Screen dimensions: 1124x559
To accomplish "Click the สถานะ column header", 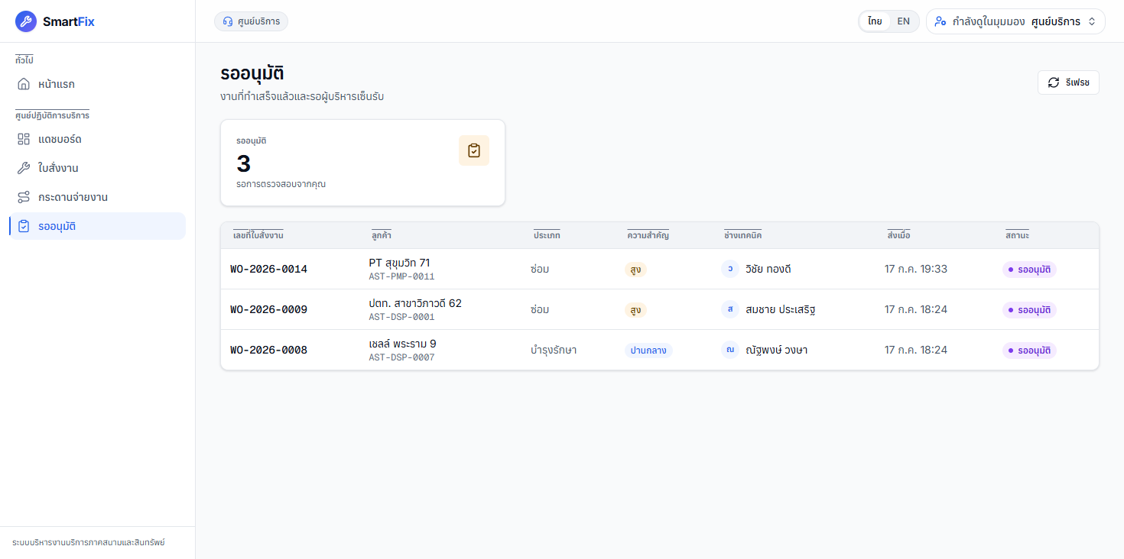I will (1017, 235).
